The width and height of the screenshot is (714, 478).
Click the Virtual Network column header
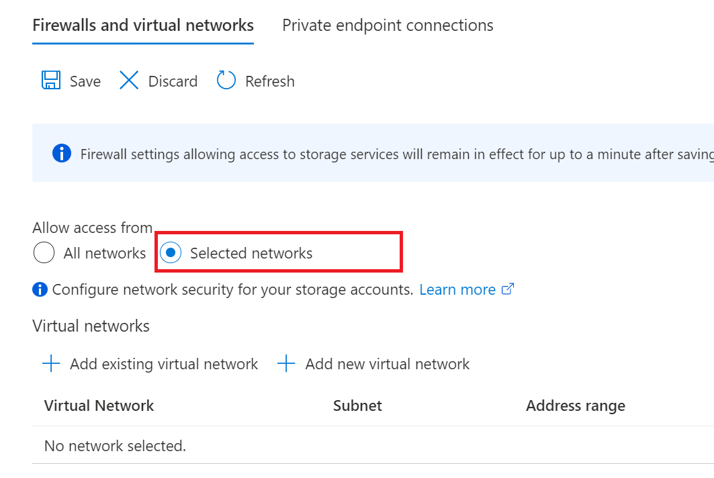pos(98,405)
